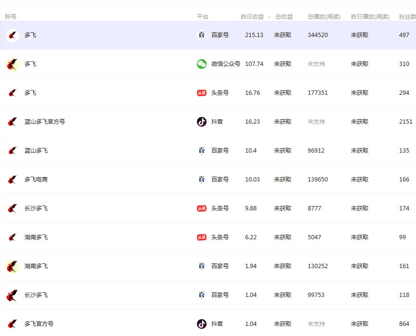Click the 账号 column header
The width and height of the screenshot is (416, 336).
click(11, 17)
